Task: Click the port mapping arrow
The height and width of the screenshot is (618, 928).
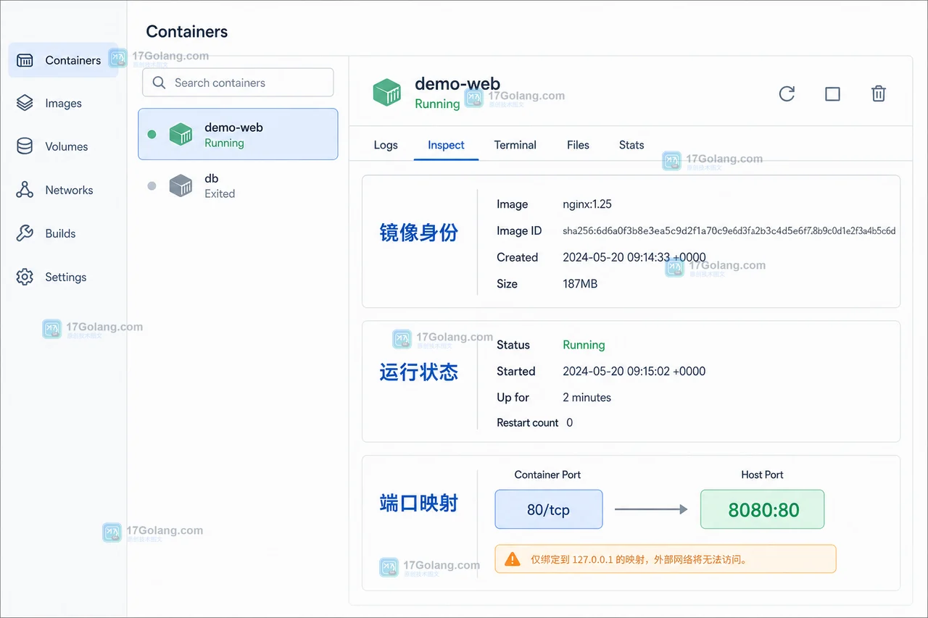Action: [x=651, y=509]
